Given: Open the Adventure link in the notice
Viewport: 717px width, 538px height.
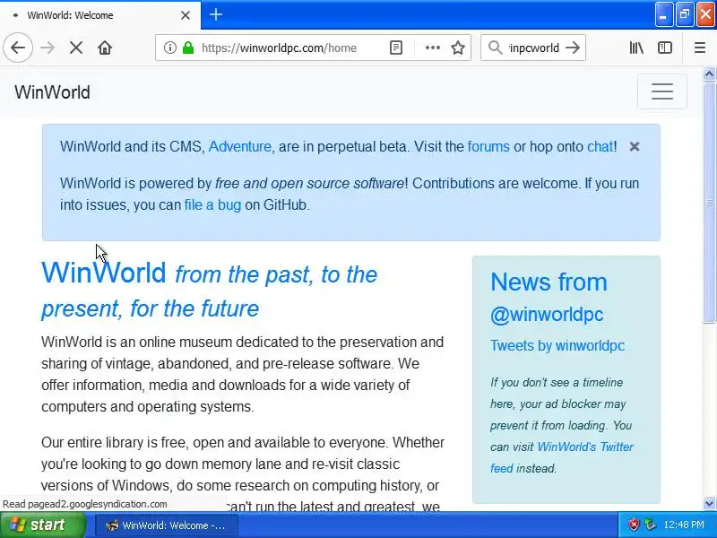Looking at the screenshot, I should 240,146.
